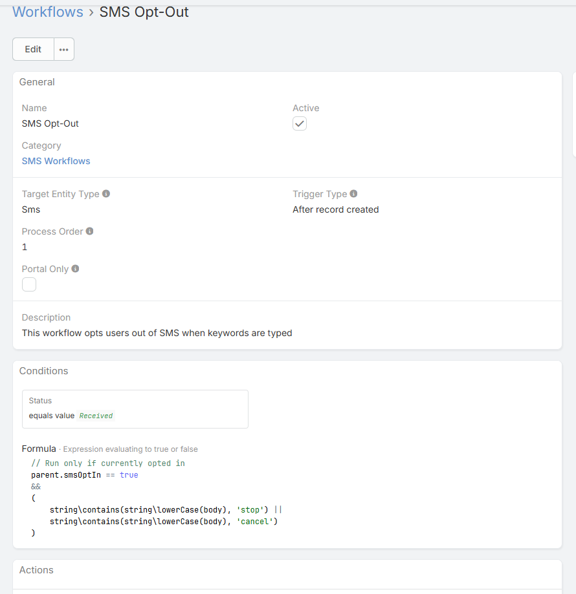Viewport: 576px width, 594px height.
Task: Click the General panel header
Action: click(x=37, y=82)
